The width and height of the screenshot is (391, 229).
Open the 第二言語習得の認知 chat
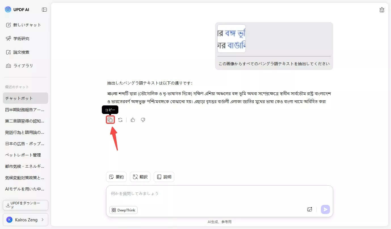pyautogui.click(x=26, y=121)
